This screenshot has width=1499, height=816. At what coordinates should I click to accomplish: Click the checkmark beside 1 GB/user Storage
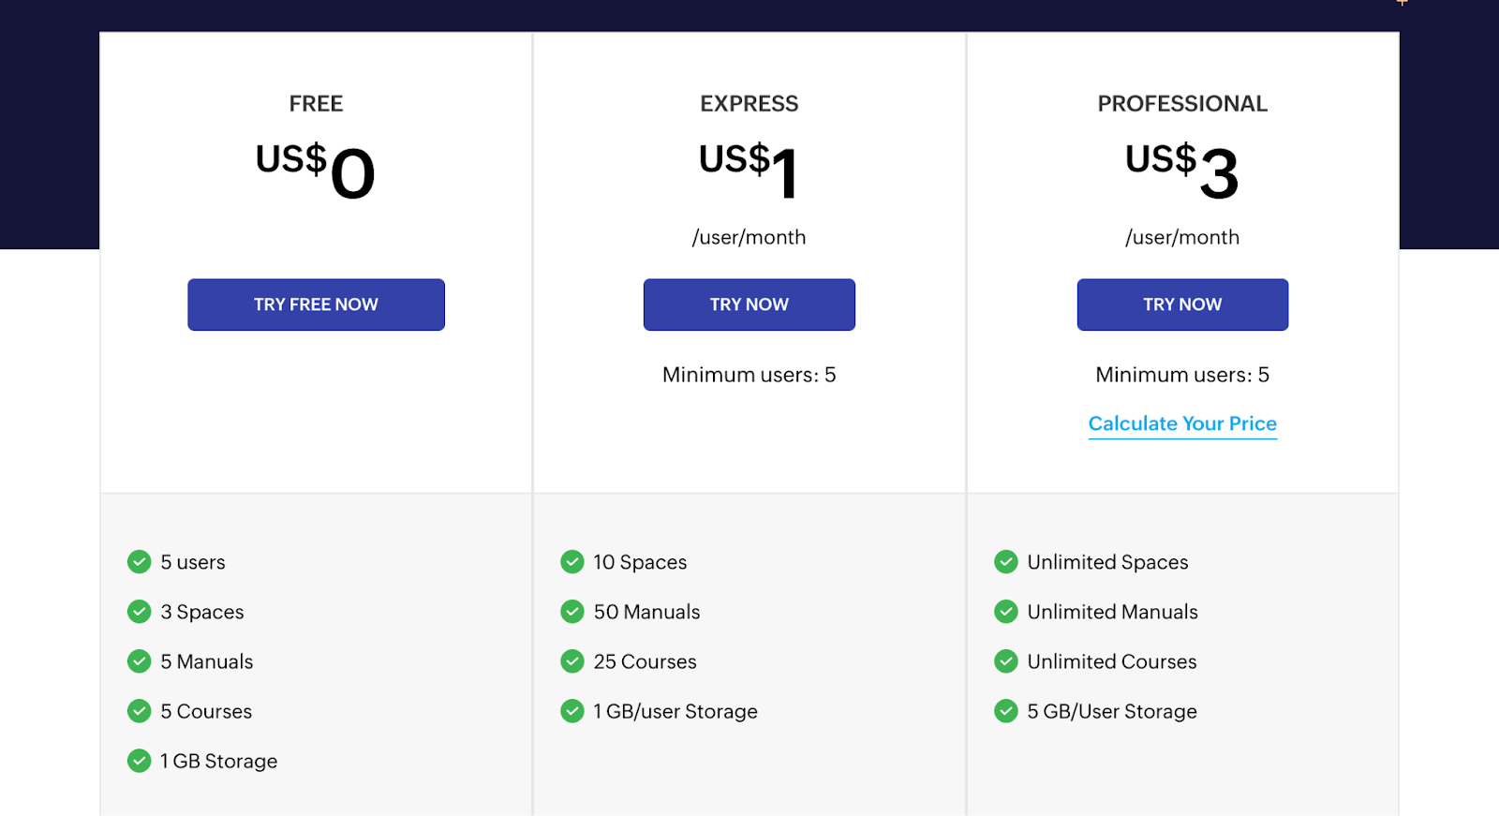[x=572, y=711]
